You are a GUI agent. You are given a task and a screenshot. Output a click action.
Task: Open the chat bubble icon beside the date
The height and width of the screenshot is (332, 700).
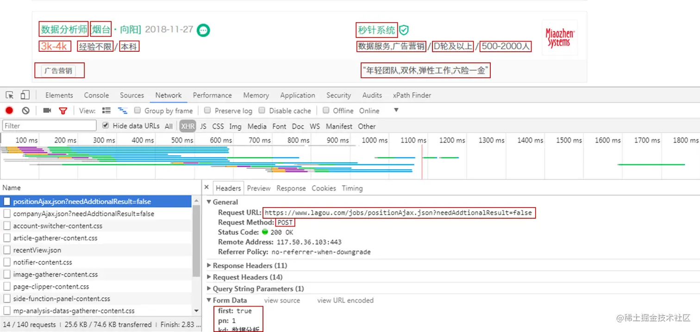click(x=203, y=30)
